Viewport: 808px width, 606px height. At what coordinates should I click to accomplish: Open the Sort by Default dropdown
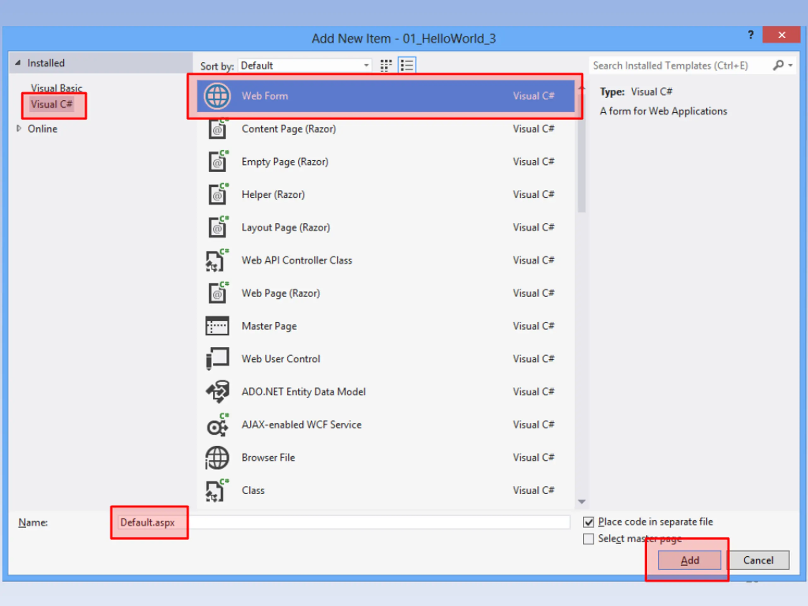coord(305,66)
